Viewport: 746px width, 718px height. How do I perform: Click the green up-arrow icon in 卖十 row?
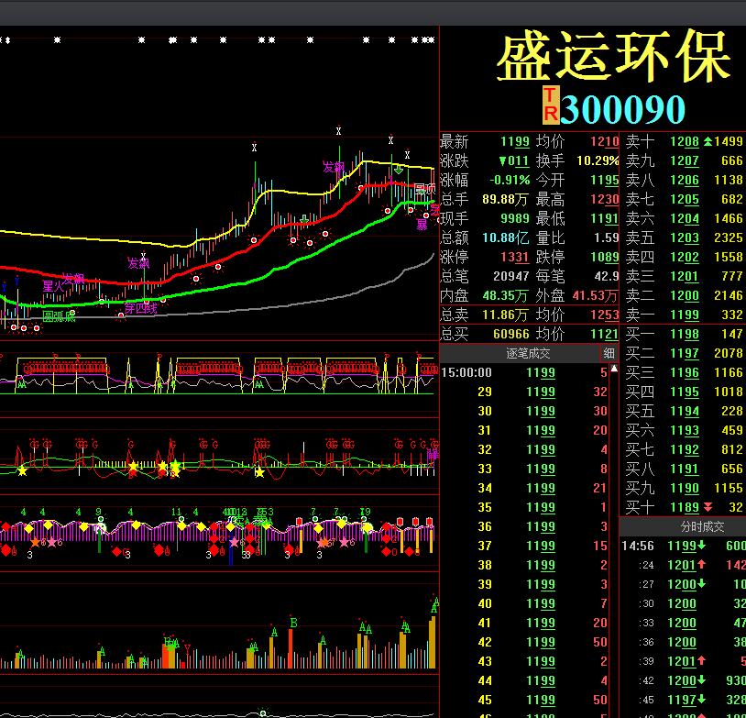pyautogui.click(x=708, y=141)
